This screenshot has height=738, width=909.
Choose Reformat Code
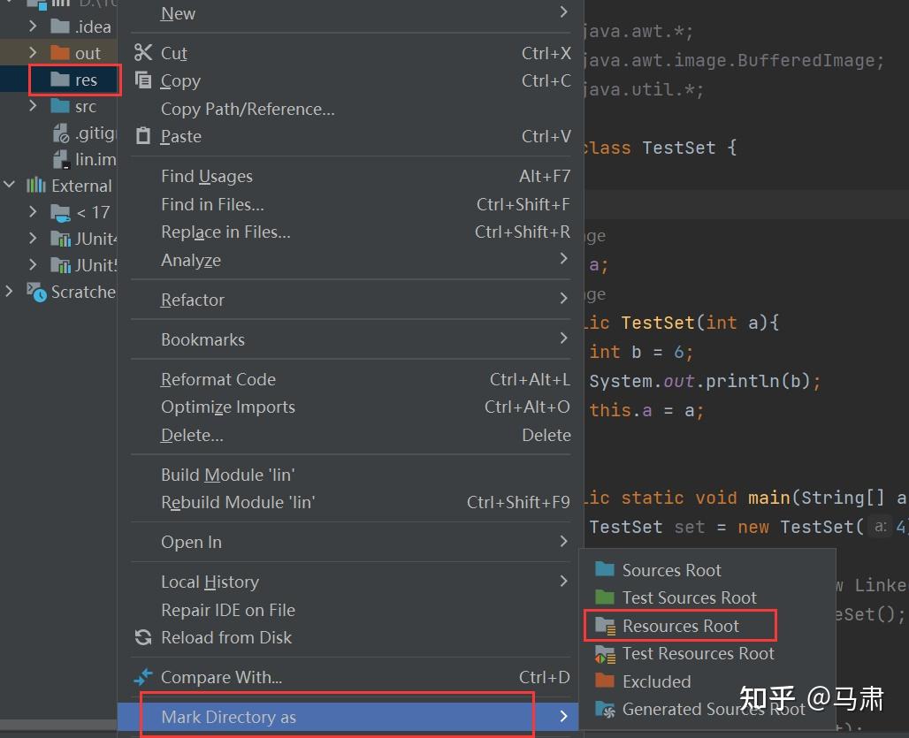point(351,379)
